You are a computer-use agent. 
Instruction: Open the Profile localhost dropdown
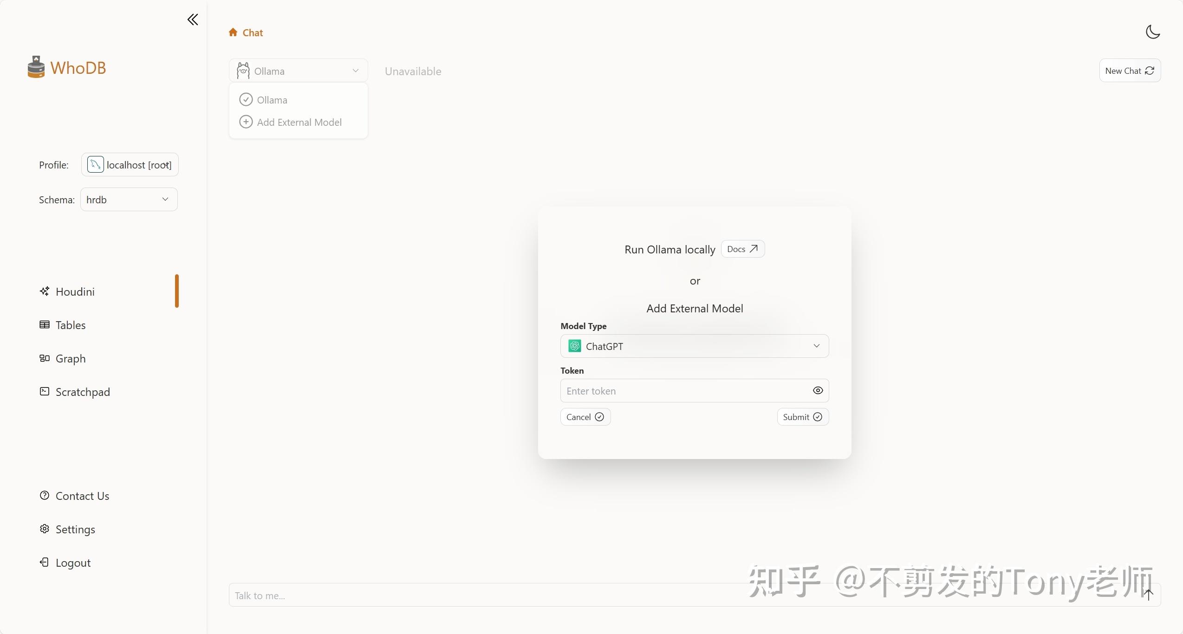[x=130, y=165]
